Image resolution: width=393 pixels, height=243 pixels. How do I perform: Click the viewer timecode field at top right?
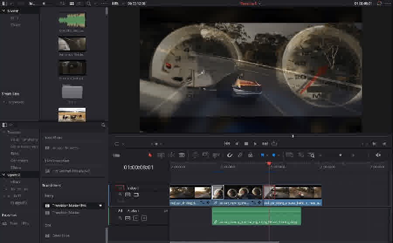click(x=363, y=3)
